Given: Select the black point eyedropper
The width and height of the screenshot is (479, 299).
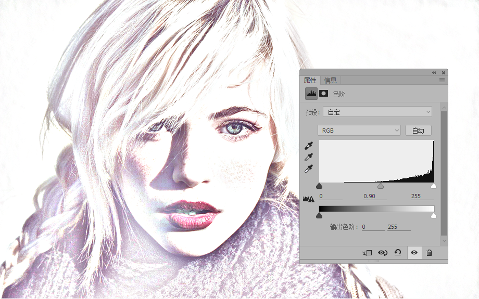Looking at the screenshot, I should [309, 146].
